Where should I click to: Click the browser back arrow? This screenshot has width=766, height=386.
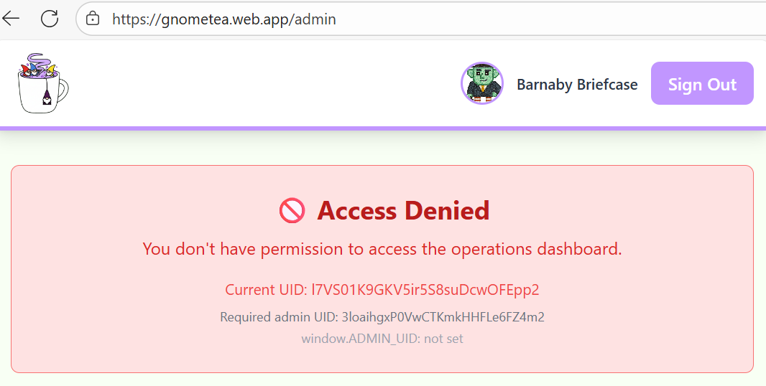point(11,19)
